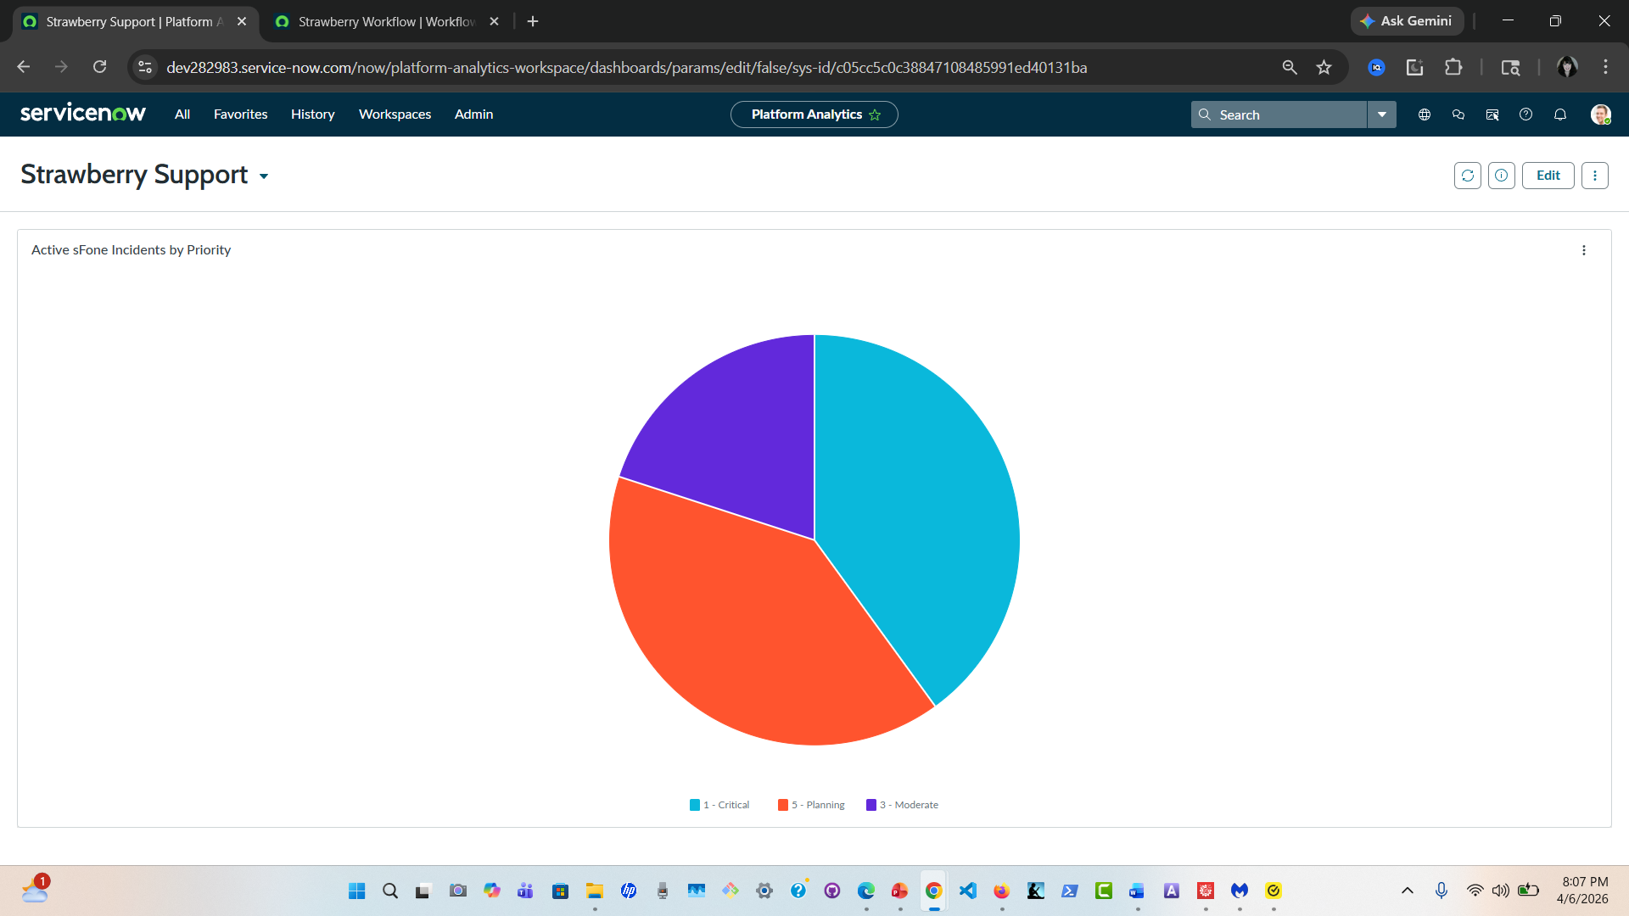1629x916 pixels.
Task: Open the help question mark icon
Action: (1525, 114)
